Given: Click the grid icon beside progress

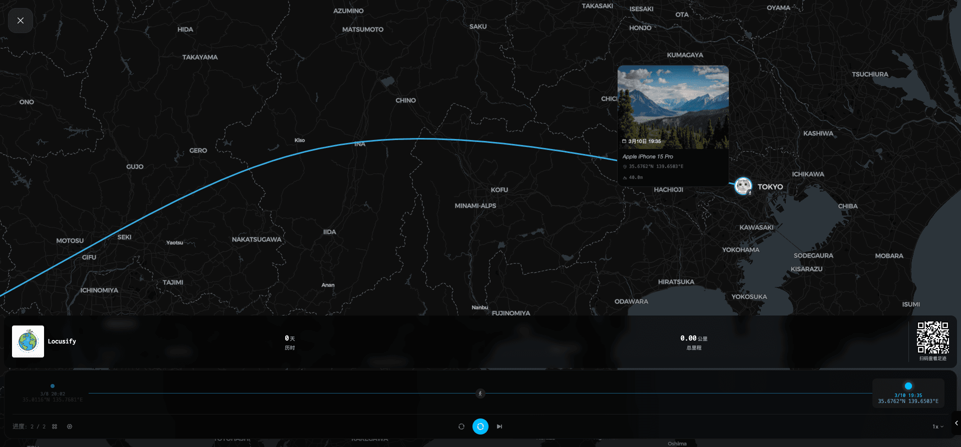Looking at the screenshot, I should (55, 426).
